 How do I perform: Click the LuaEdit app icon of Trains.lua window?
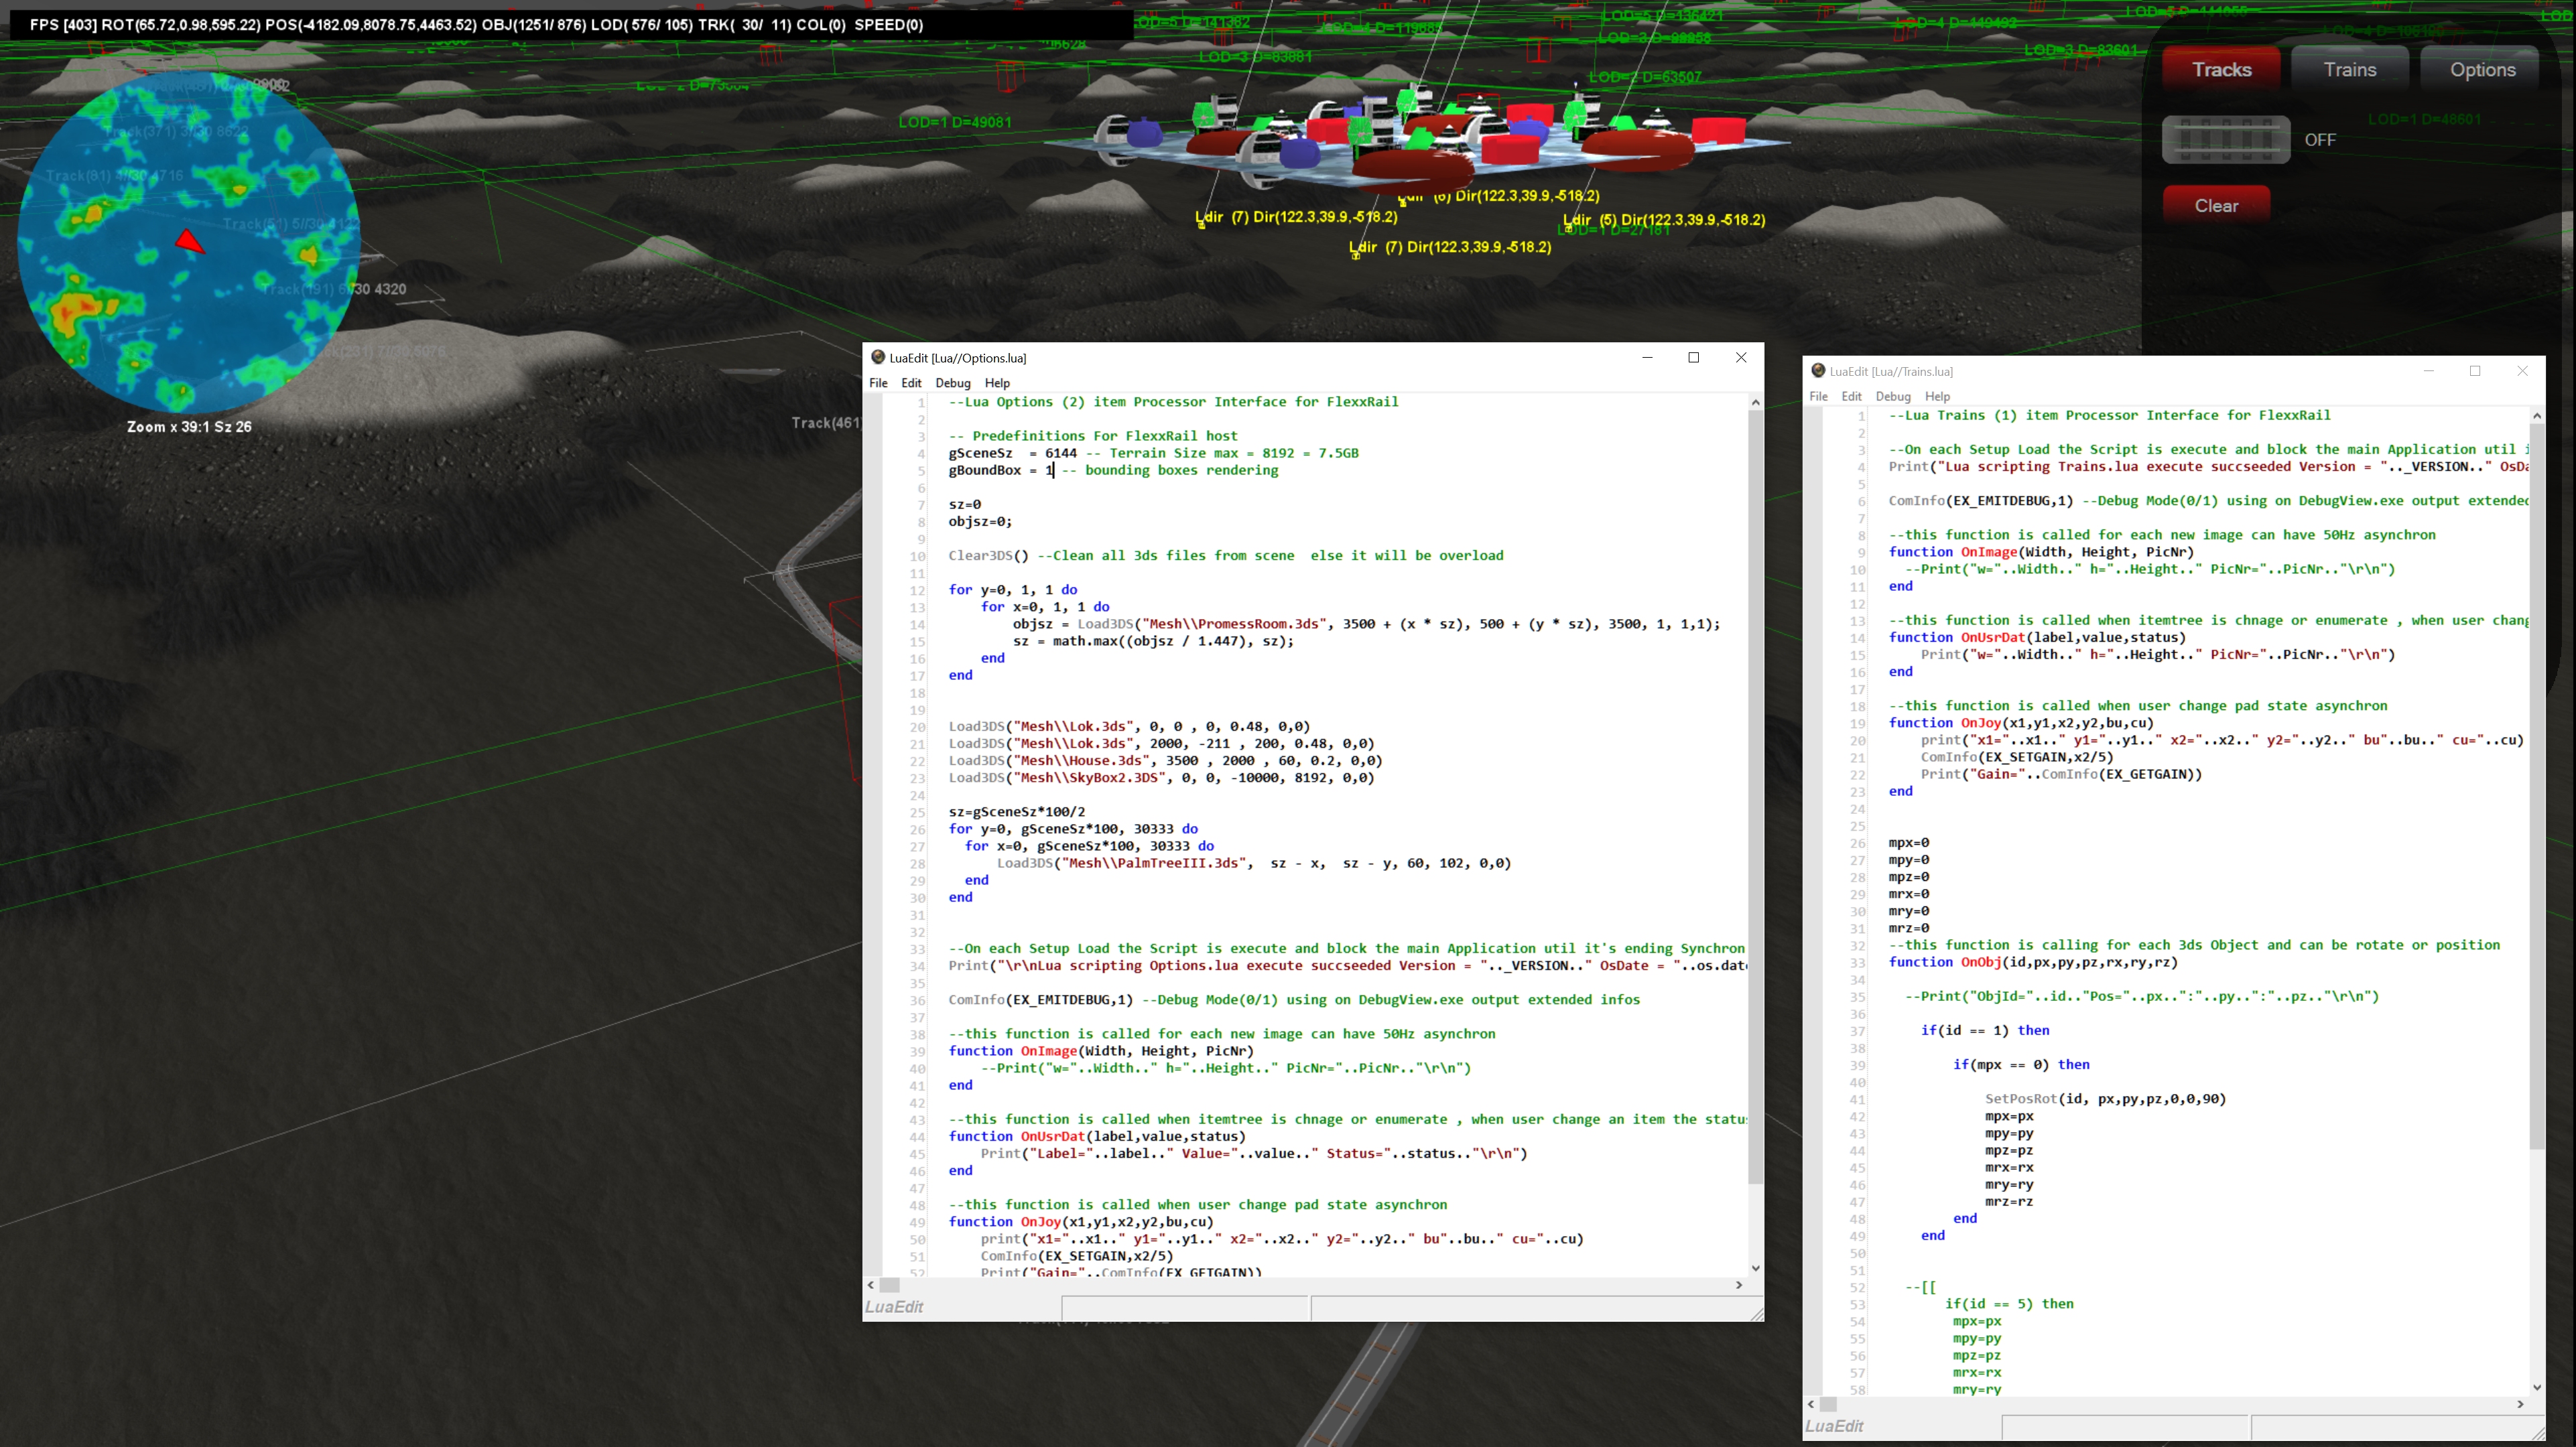point(1818,371)
